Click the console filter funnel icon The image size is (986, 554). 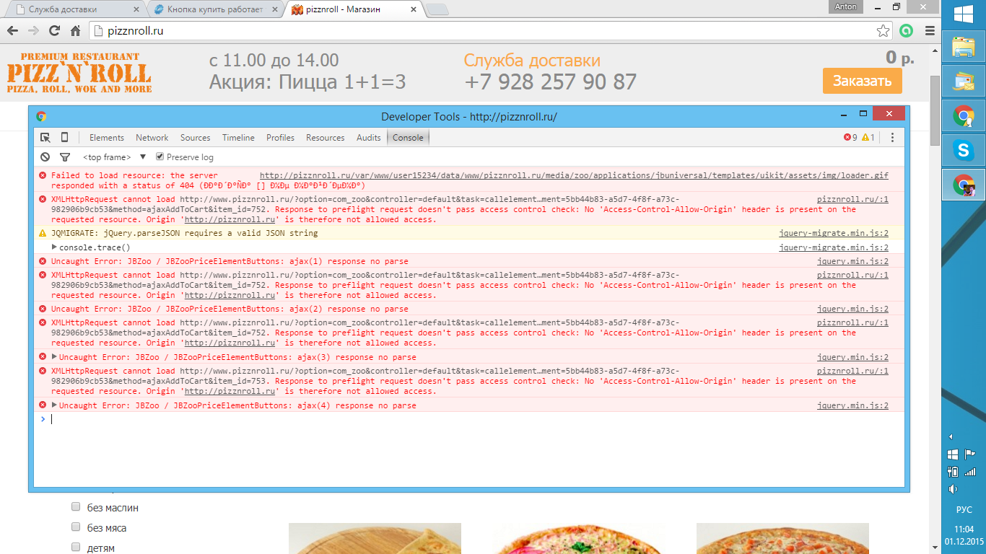64,157
